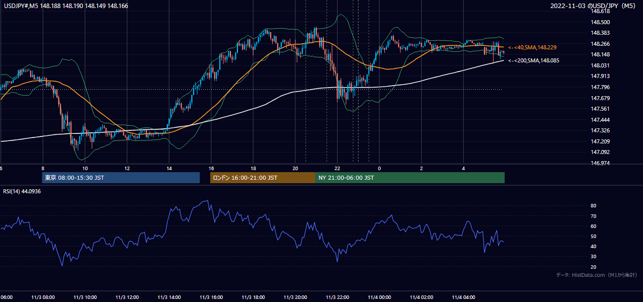The width and height of the screenshot is (643, 302).
Task: Click hour 8 on the price chart time axis
Action: pyautogui.click(x=43, y=169)
